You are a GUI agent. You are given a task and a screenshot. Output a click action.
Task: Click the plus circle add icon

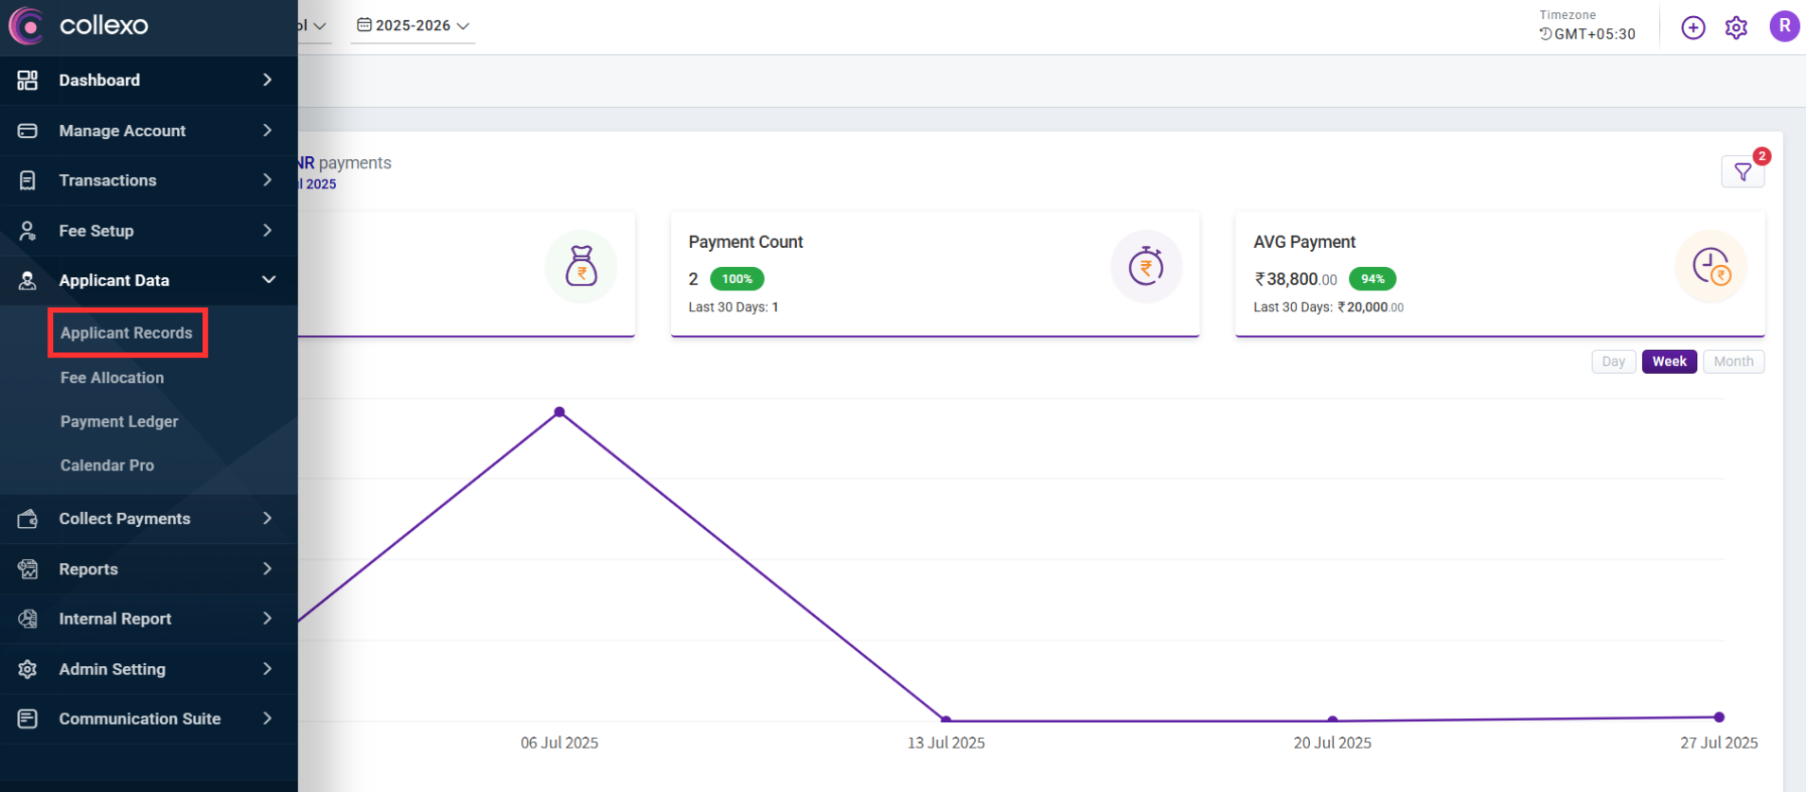pyautogui.click(x=1692, y=27)
